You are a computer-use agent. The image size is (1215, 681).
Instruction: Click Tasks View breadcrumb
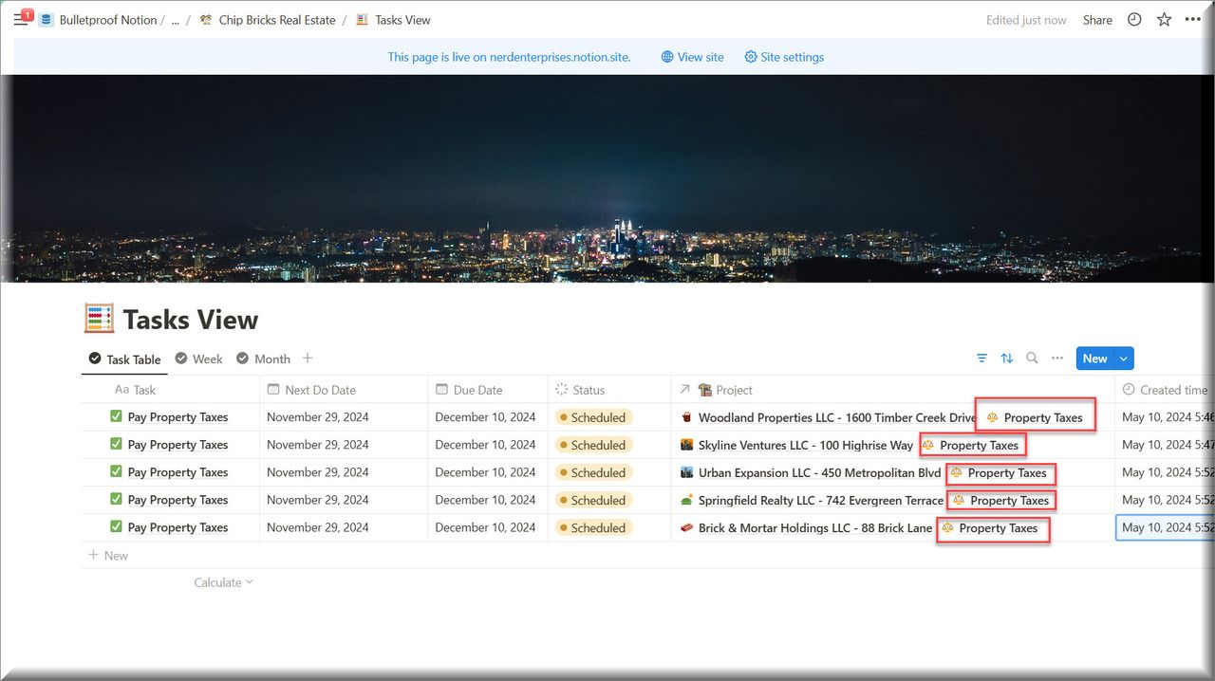click(x=393, y=20)
